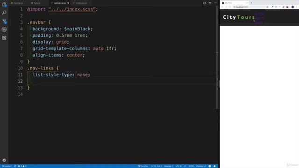The height and width of the screenshot is (168, 299).
Task: Select SCSS language mode in status bar
Action: click(191, 166)
